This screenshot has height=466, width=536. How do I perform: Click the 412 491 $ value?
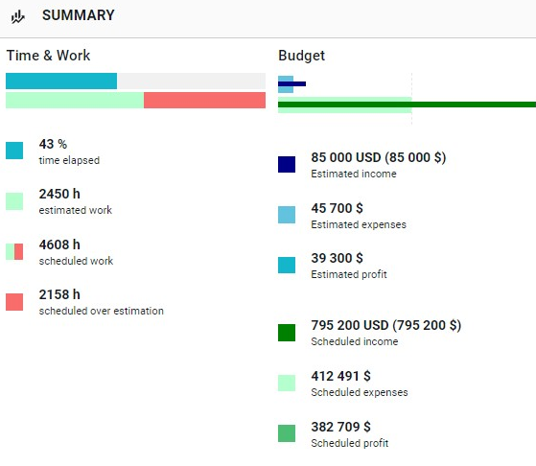pyautogui.click(x=341, y=376)
